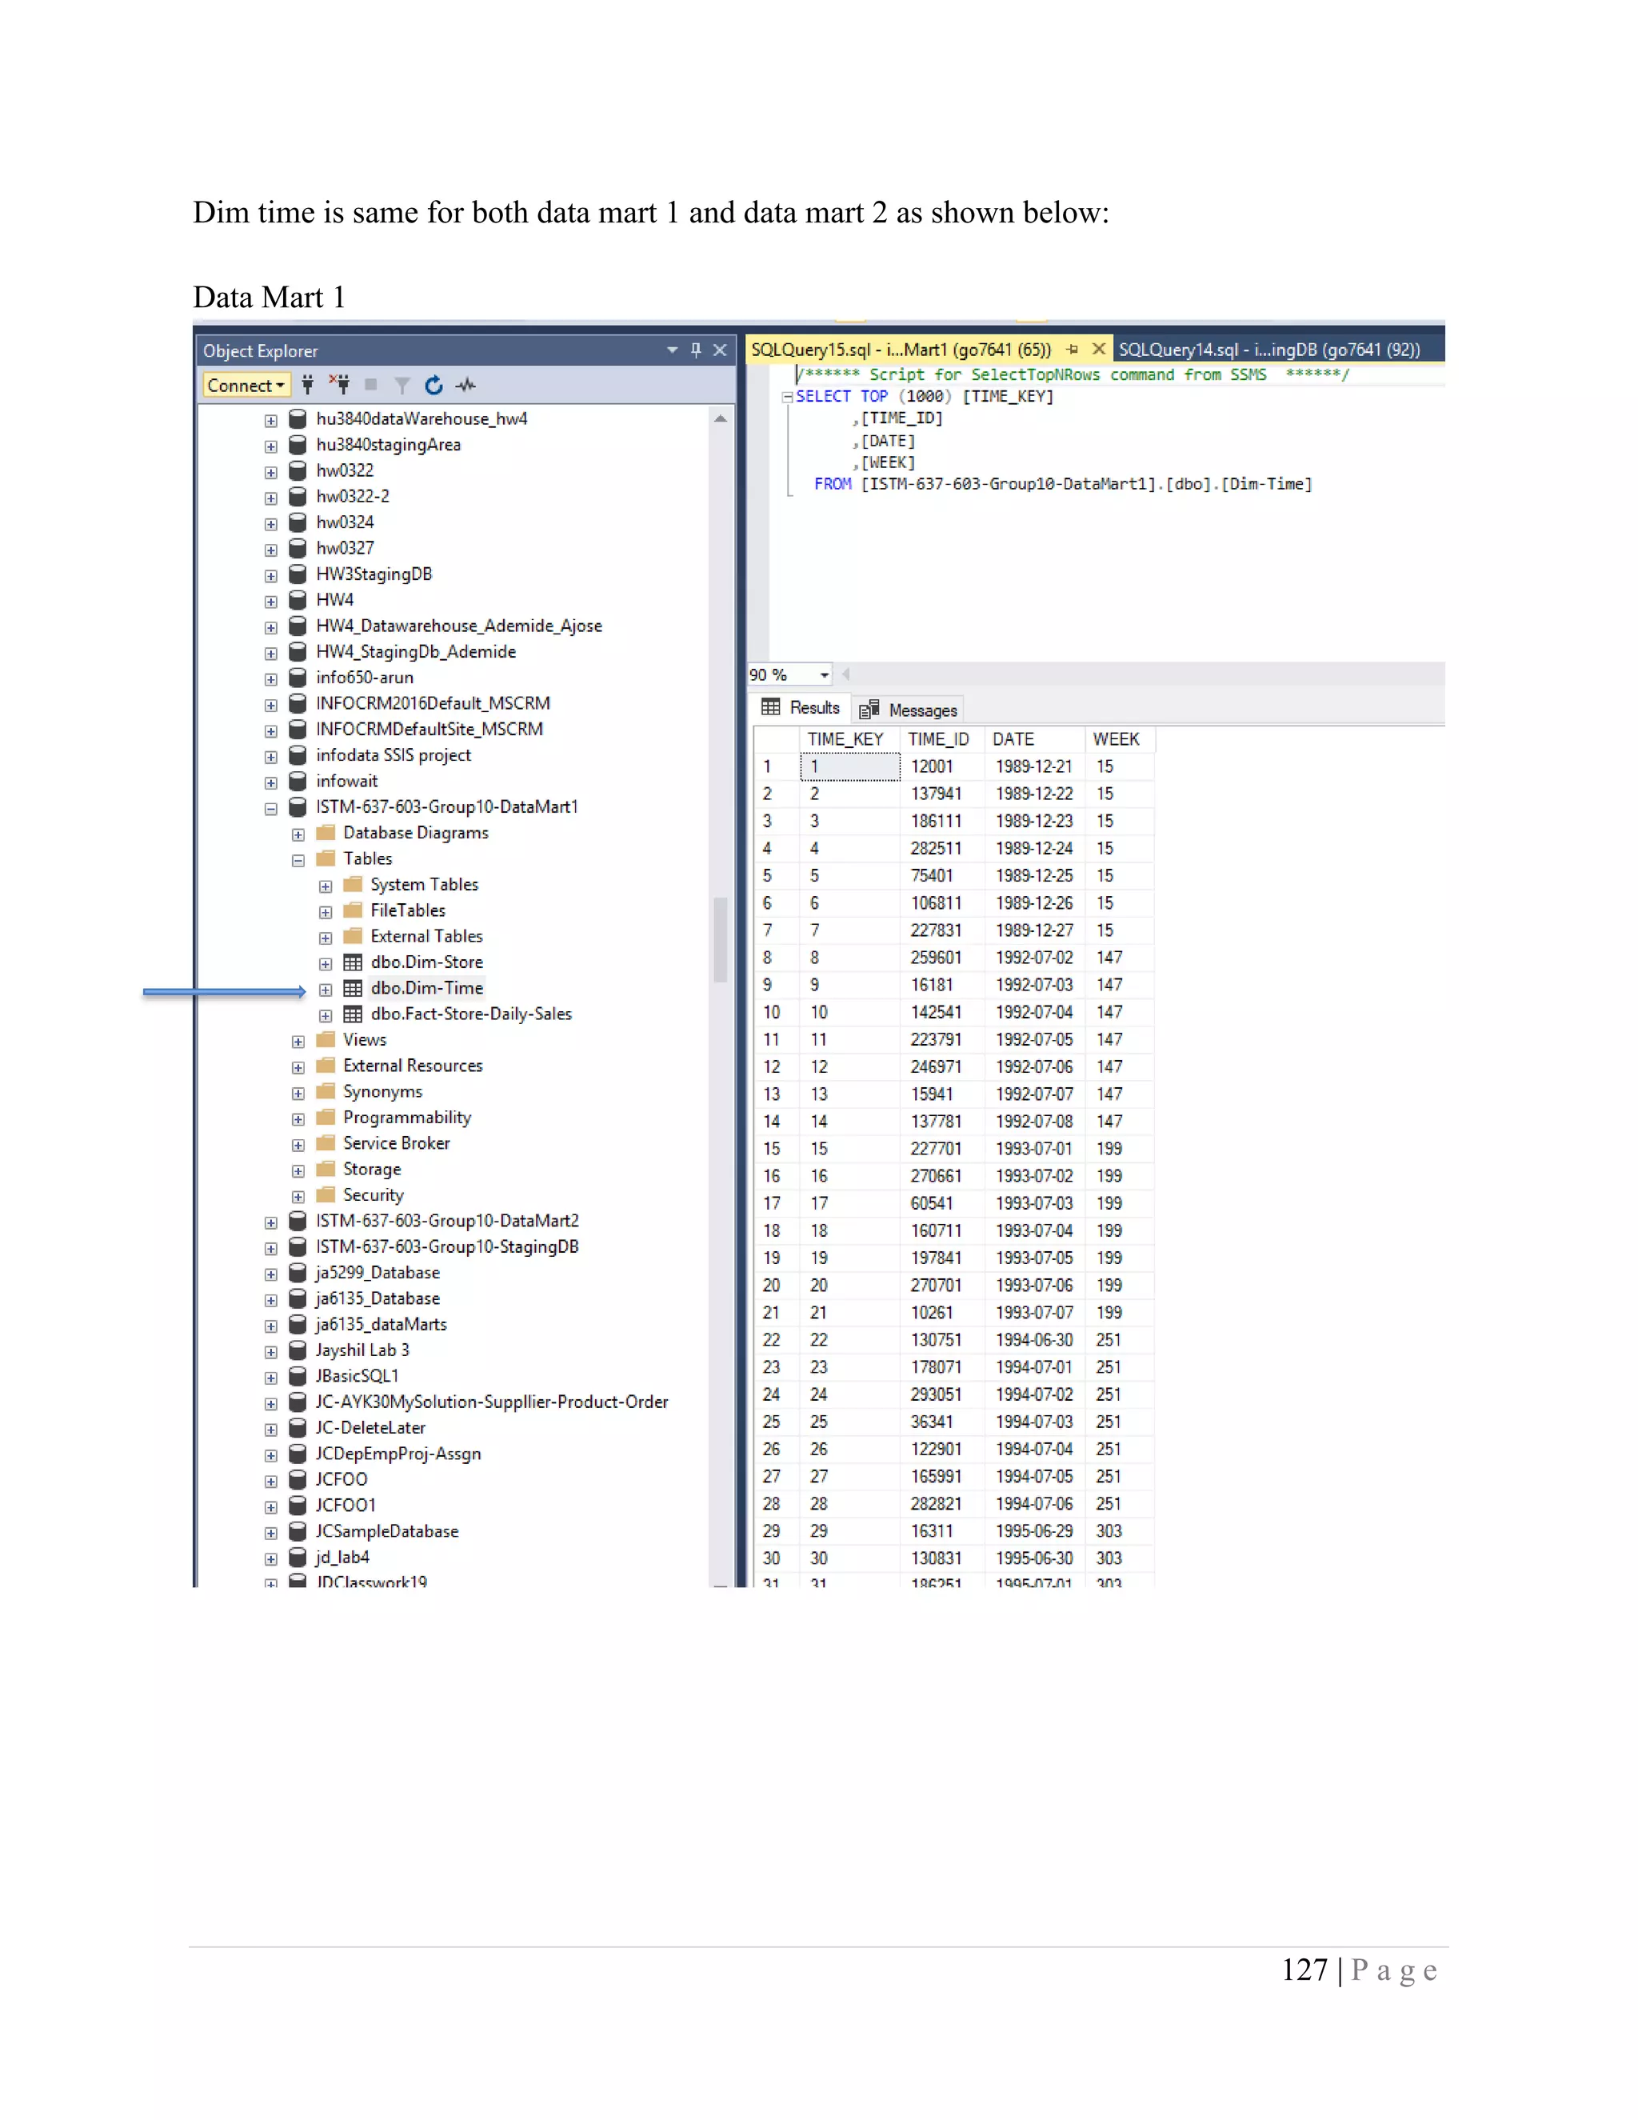1638x2120 pixels.
Task: Click the Connect Object Explorer plug icon
Action: [308, 386]
